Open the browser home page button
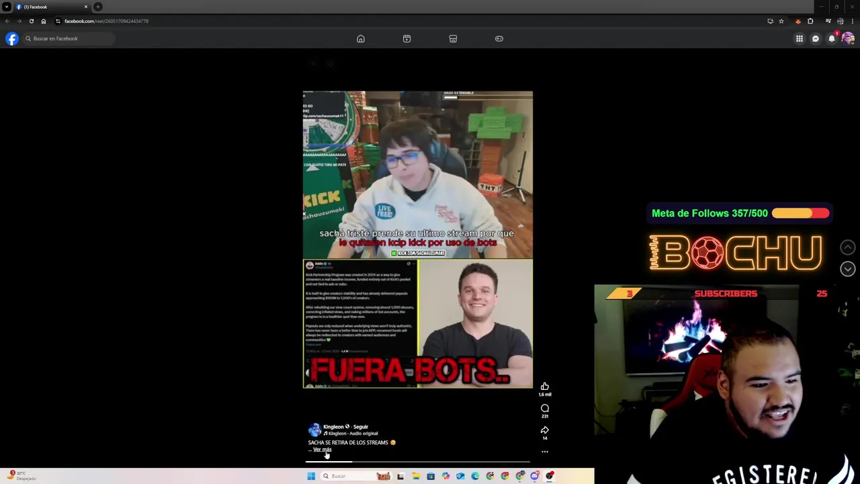The height and width of the screenshot is (484, 860). click(x=44, y=21)
